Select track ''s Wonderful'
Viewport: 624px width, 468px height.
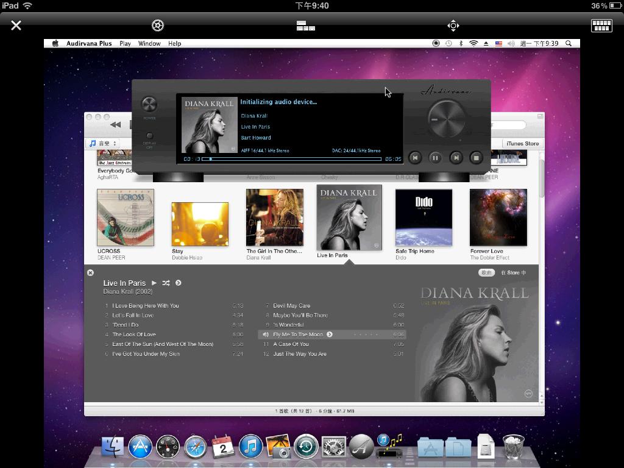pos(333,325)
